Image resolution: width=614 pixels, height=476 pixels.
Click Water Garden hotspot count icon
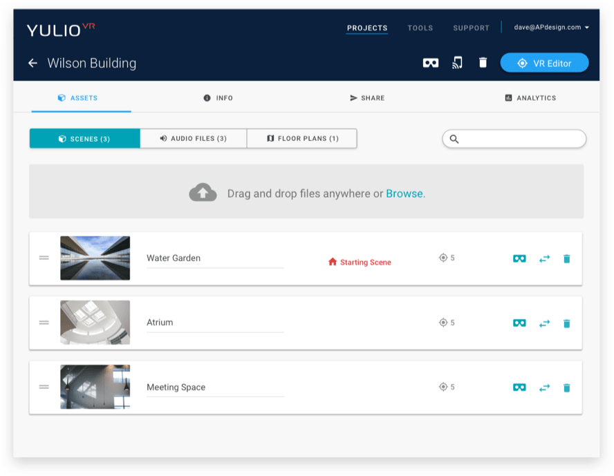(x=443, y=258)
